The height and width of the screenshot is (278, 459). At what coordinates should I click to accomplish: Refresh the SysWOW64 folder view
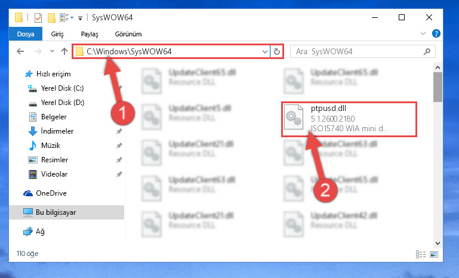(x=276, y=52)
